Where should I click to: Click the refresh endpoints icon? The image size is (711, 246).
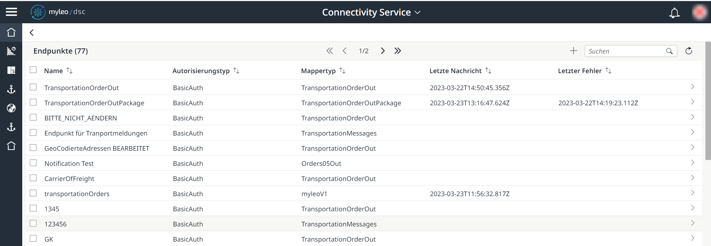(x=689, y=51)
